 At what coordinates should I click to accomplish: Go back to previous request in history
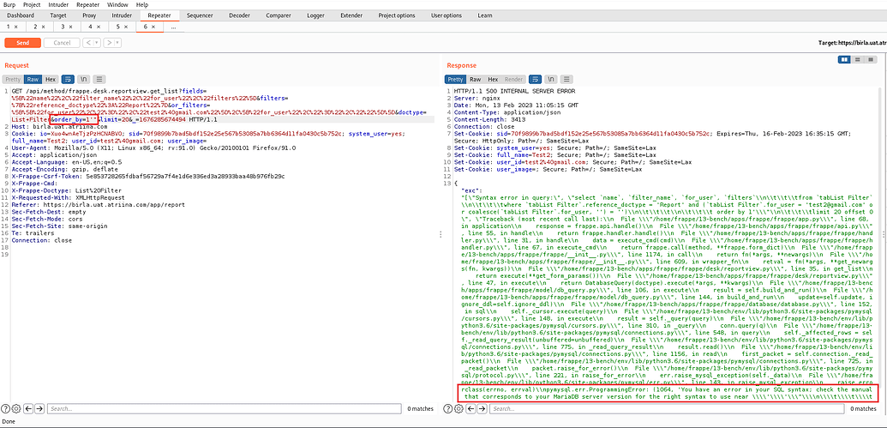coord(88,43)
